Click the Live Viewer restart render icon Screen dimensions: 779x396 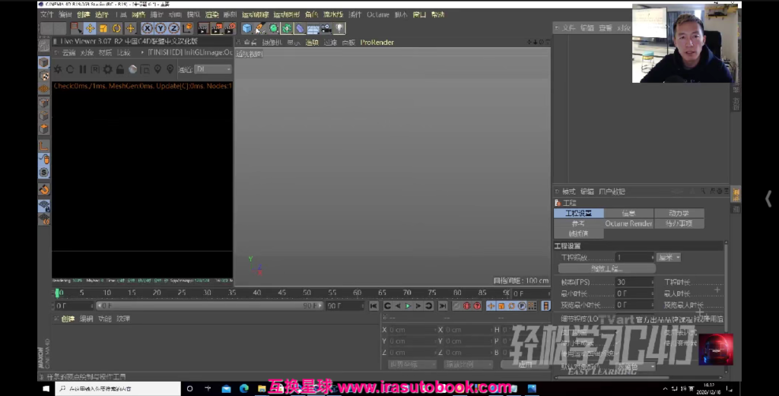pyautogui.click(x=70, y=69)
